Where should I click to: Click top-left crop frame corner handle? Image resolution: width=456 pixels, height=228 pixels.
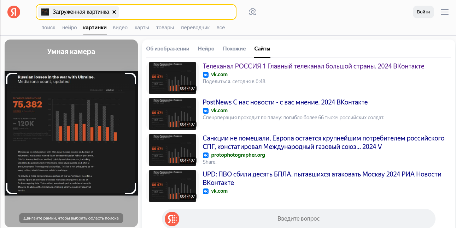(11, 78)
